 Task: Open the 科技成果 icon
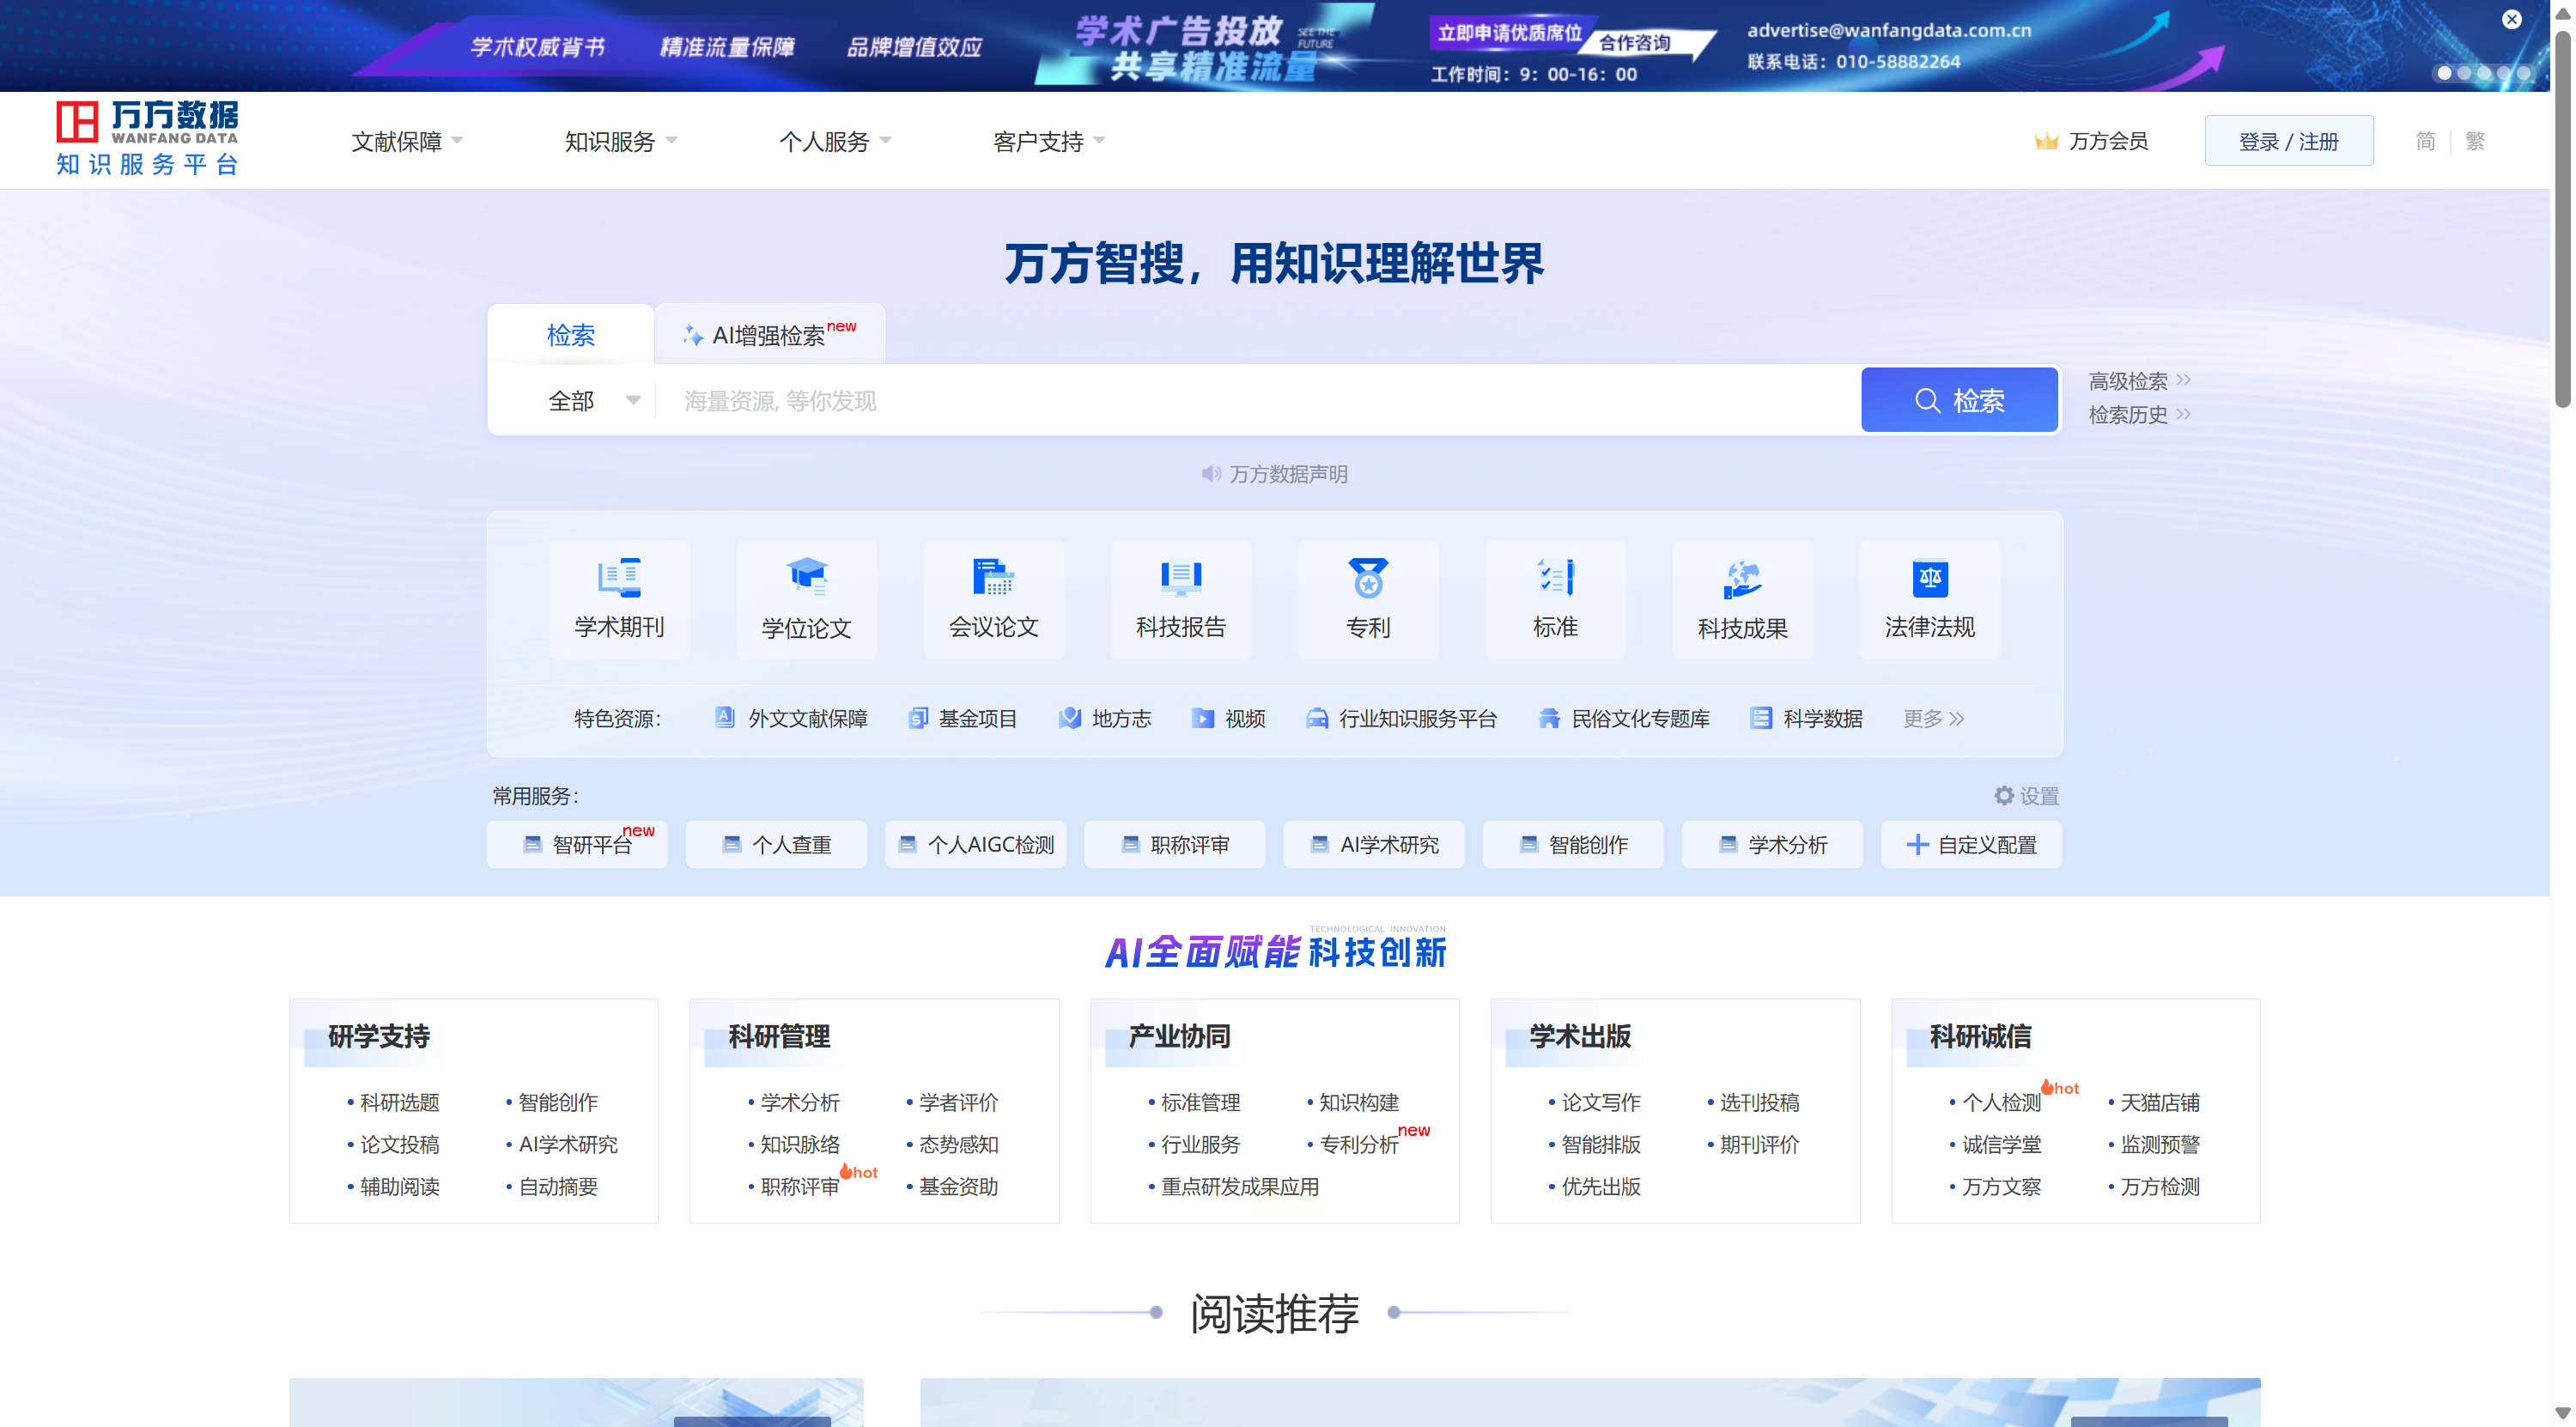pos(1742,577)
